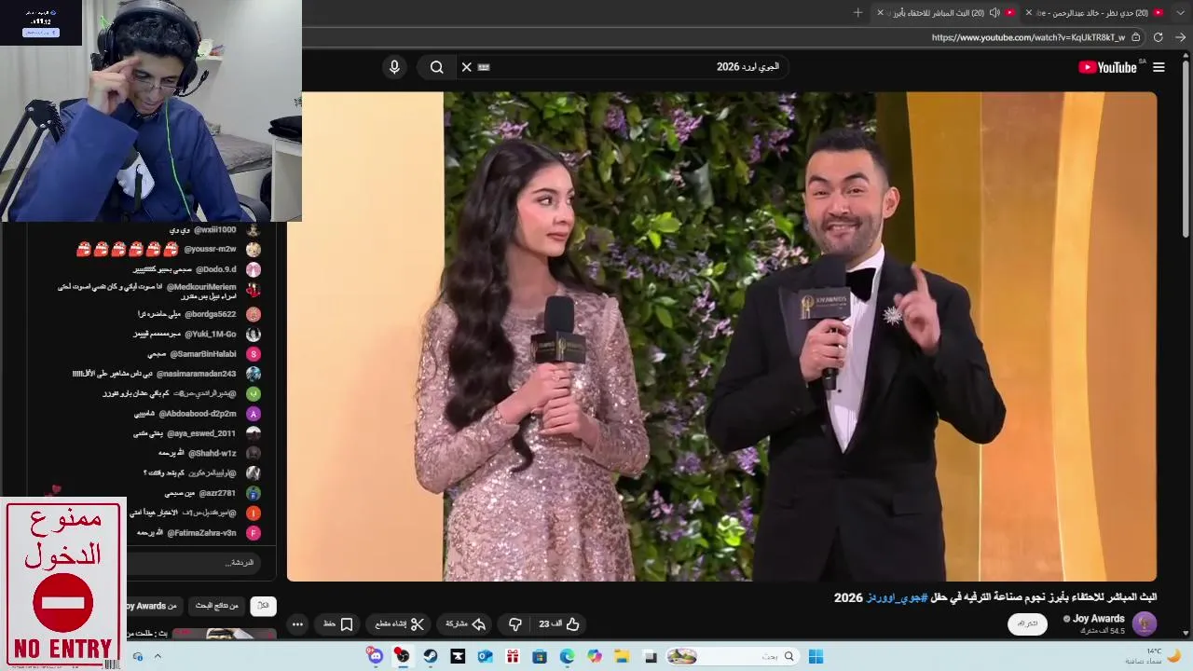Start voice search with the microphone icon
Viewport: 1193px width, 671px height.
tap(394, 67)
